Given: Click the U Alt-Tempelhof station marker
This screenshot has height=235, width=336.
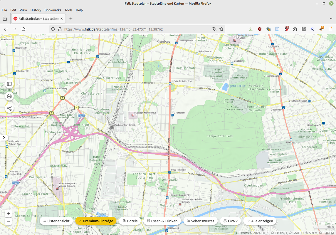Looking at the screenshot, I should click(169, 172).
